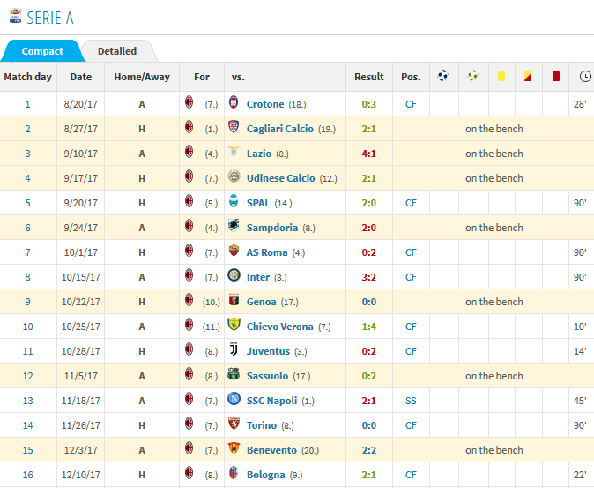Open the AS Roma team link

coord(267,252)
